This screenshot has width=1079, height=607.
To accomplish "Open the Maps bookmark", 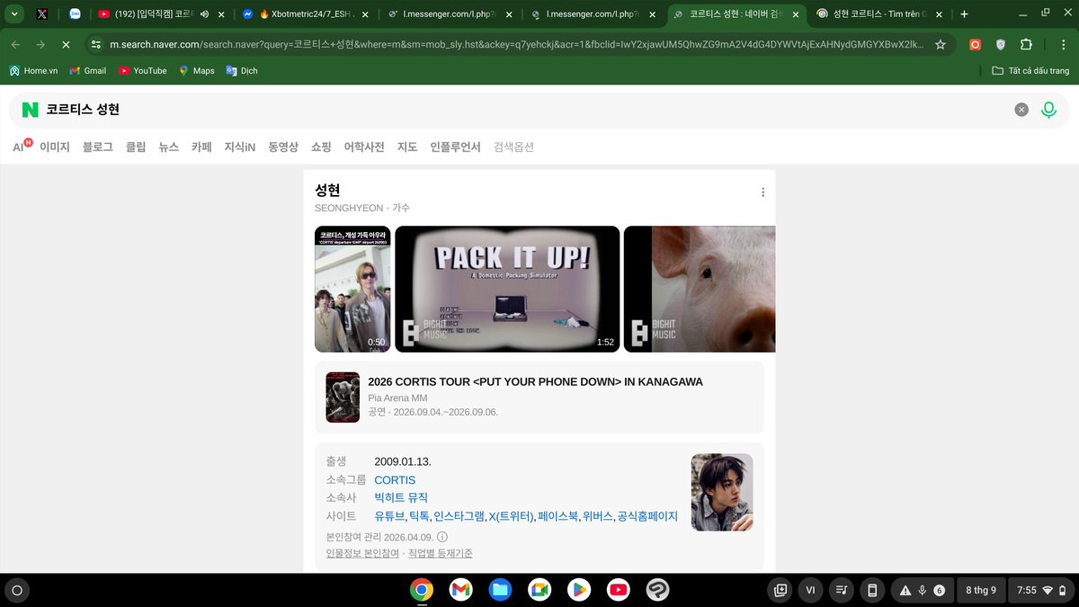I will point(196,70).
